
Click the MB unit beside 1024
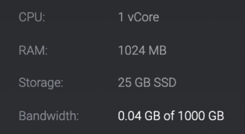(159, 50)
